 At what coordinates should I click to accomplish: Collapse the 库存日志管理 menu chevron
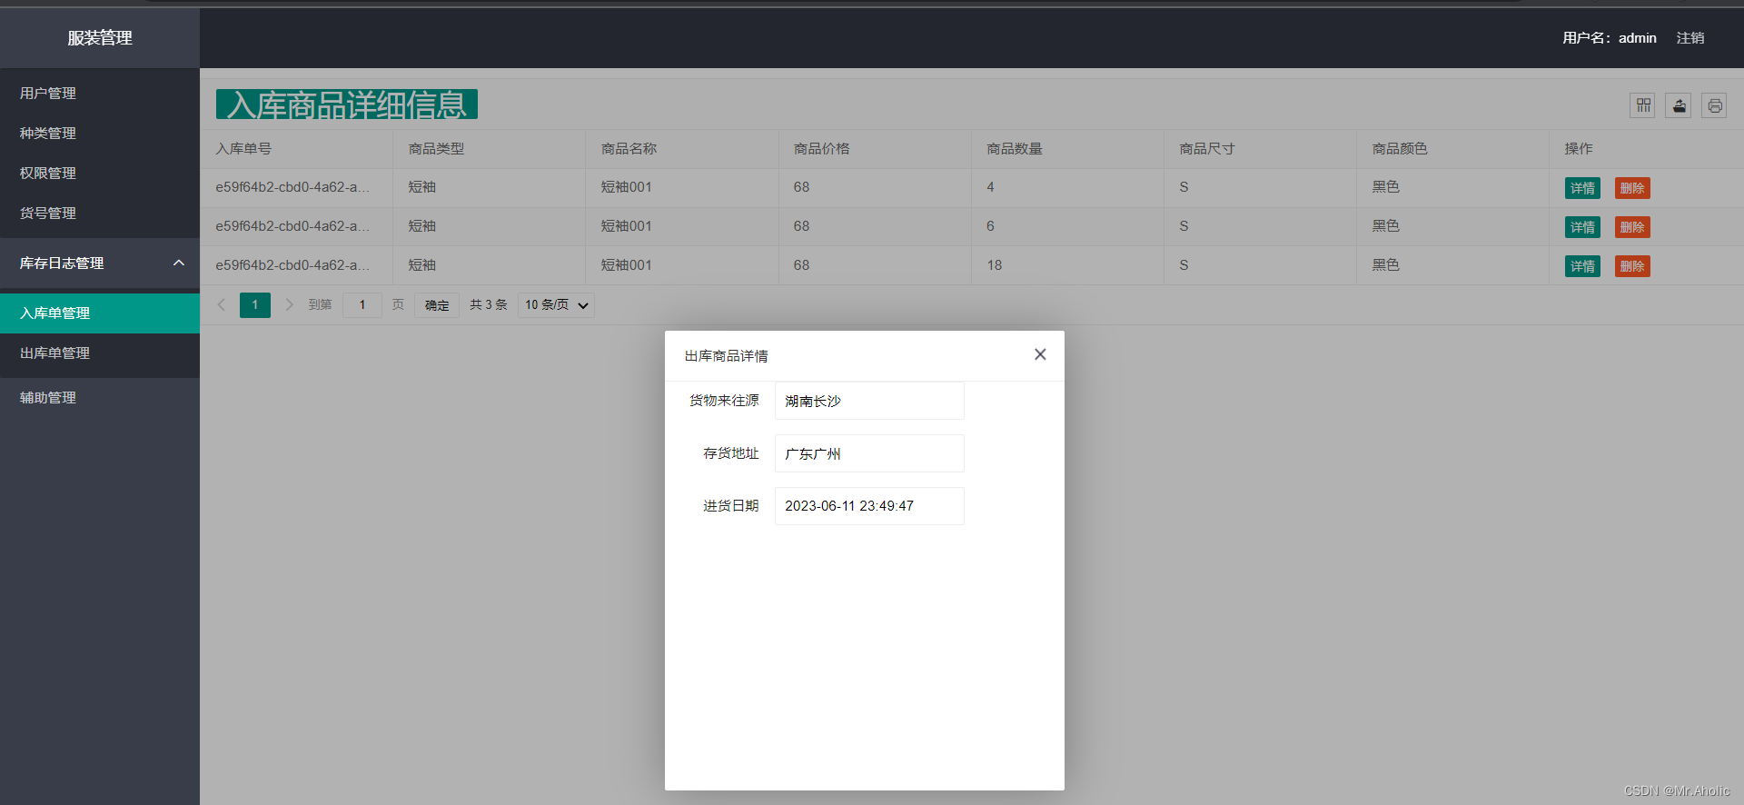tap(179, 263)
